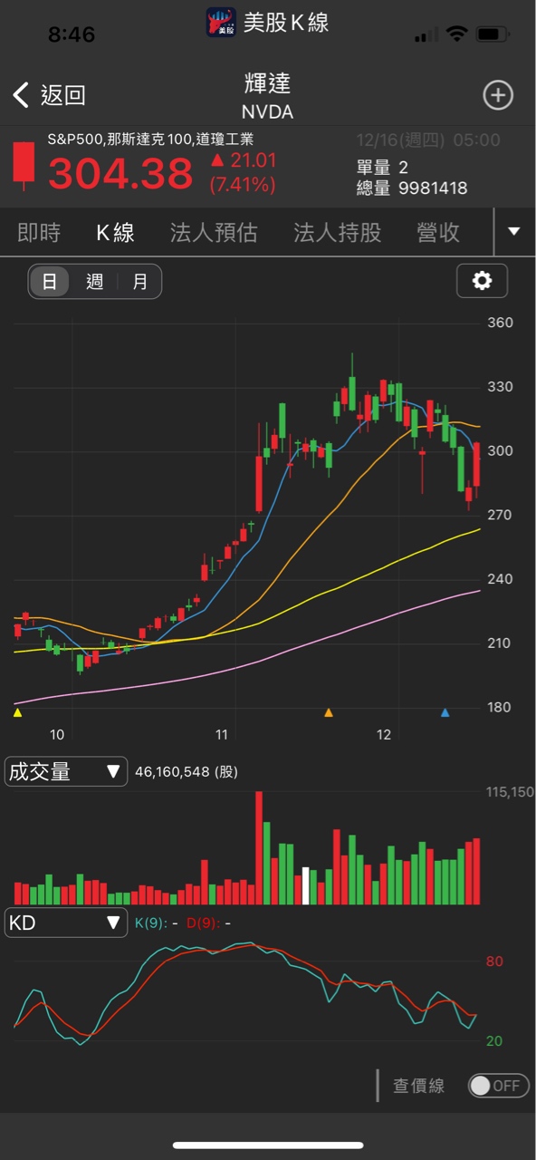Select the 週 weekly period
The height and width of the screenshot is (1160, 536).
(94, 282)
